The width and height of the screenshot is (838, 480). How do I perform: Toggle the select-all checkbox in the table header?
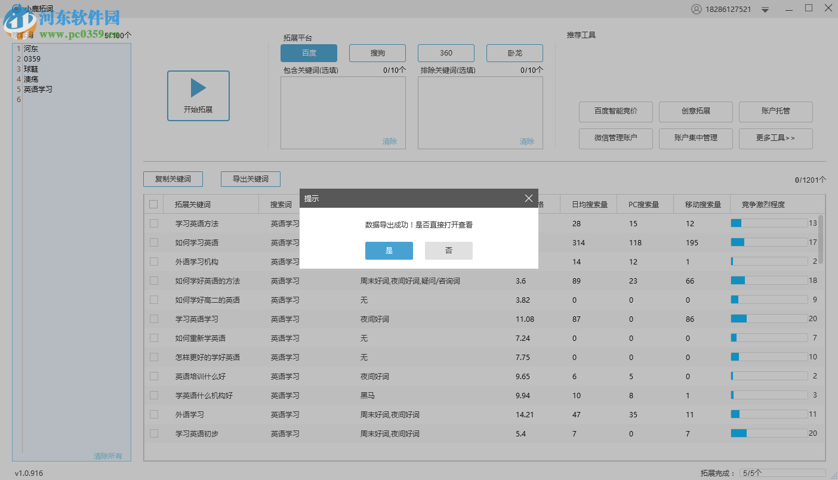(x=153, y=204)
